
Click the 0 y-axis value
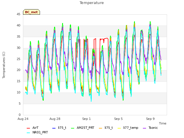20,115
